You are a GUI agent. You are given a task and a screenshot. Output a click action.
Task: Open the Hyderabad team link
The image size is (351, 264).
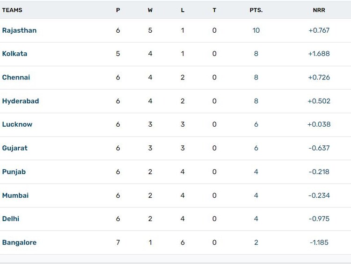(21, 101)
